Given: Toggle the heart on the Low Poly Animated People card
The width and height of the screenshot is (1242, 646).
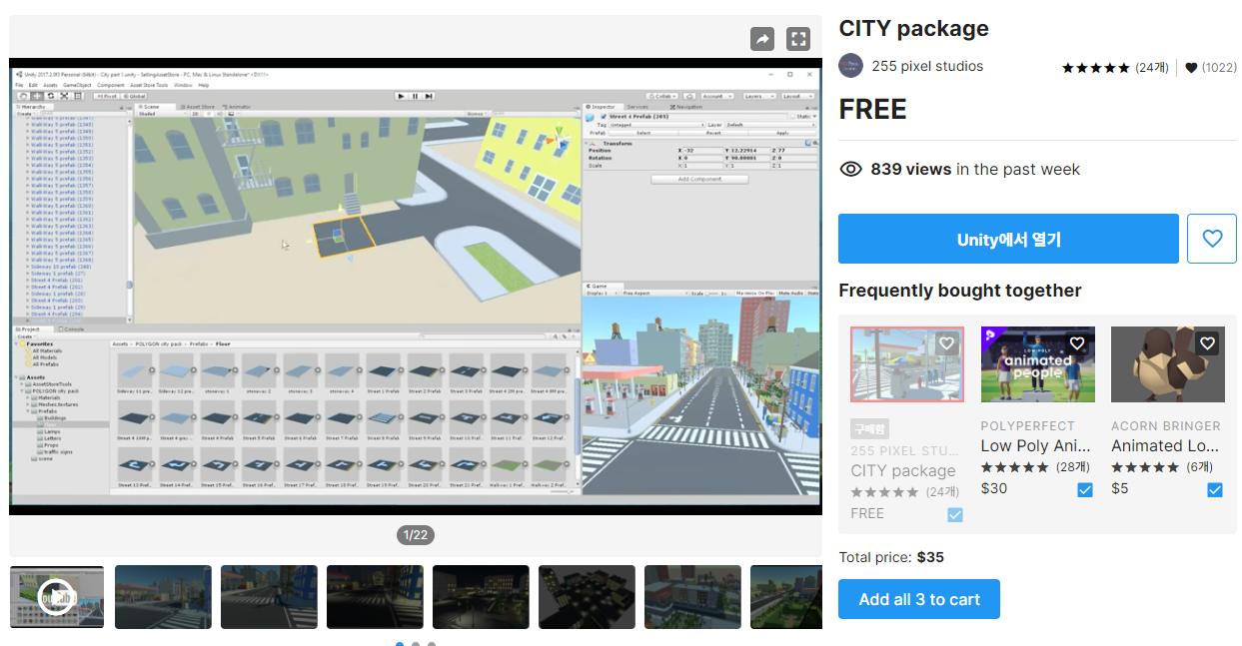Looking at the screenshot, I should (1077, 343).
